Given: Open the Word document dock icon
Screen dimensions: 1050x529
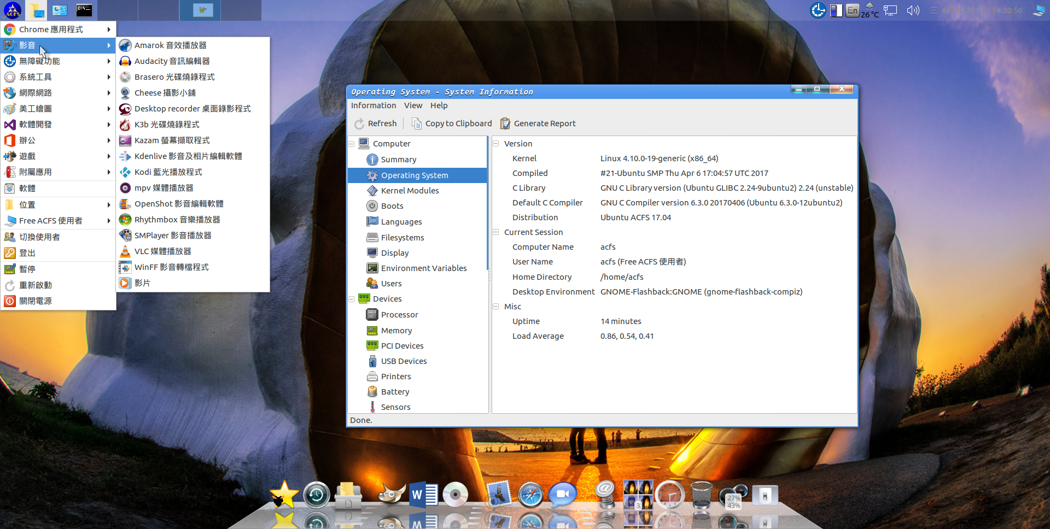Looking at the screenshot, I should (423, 495).
